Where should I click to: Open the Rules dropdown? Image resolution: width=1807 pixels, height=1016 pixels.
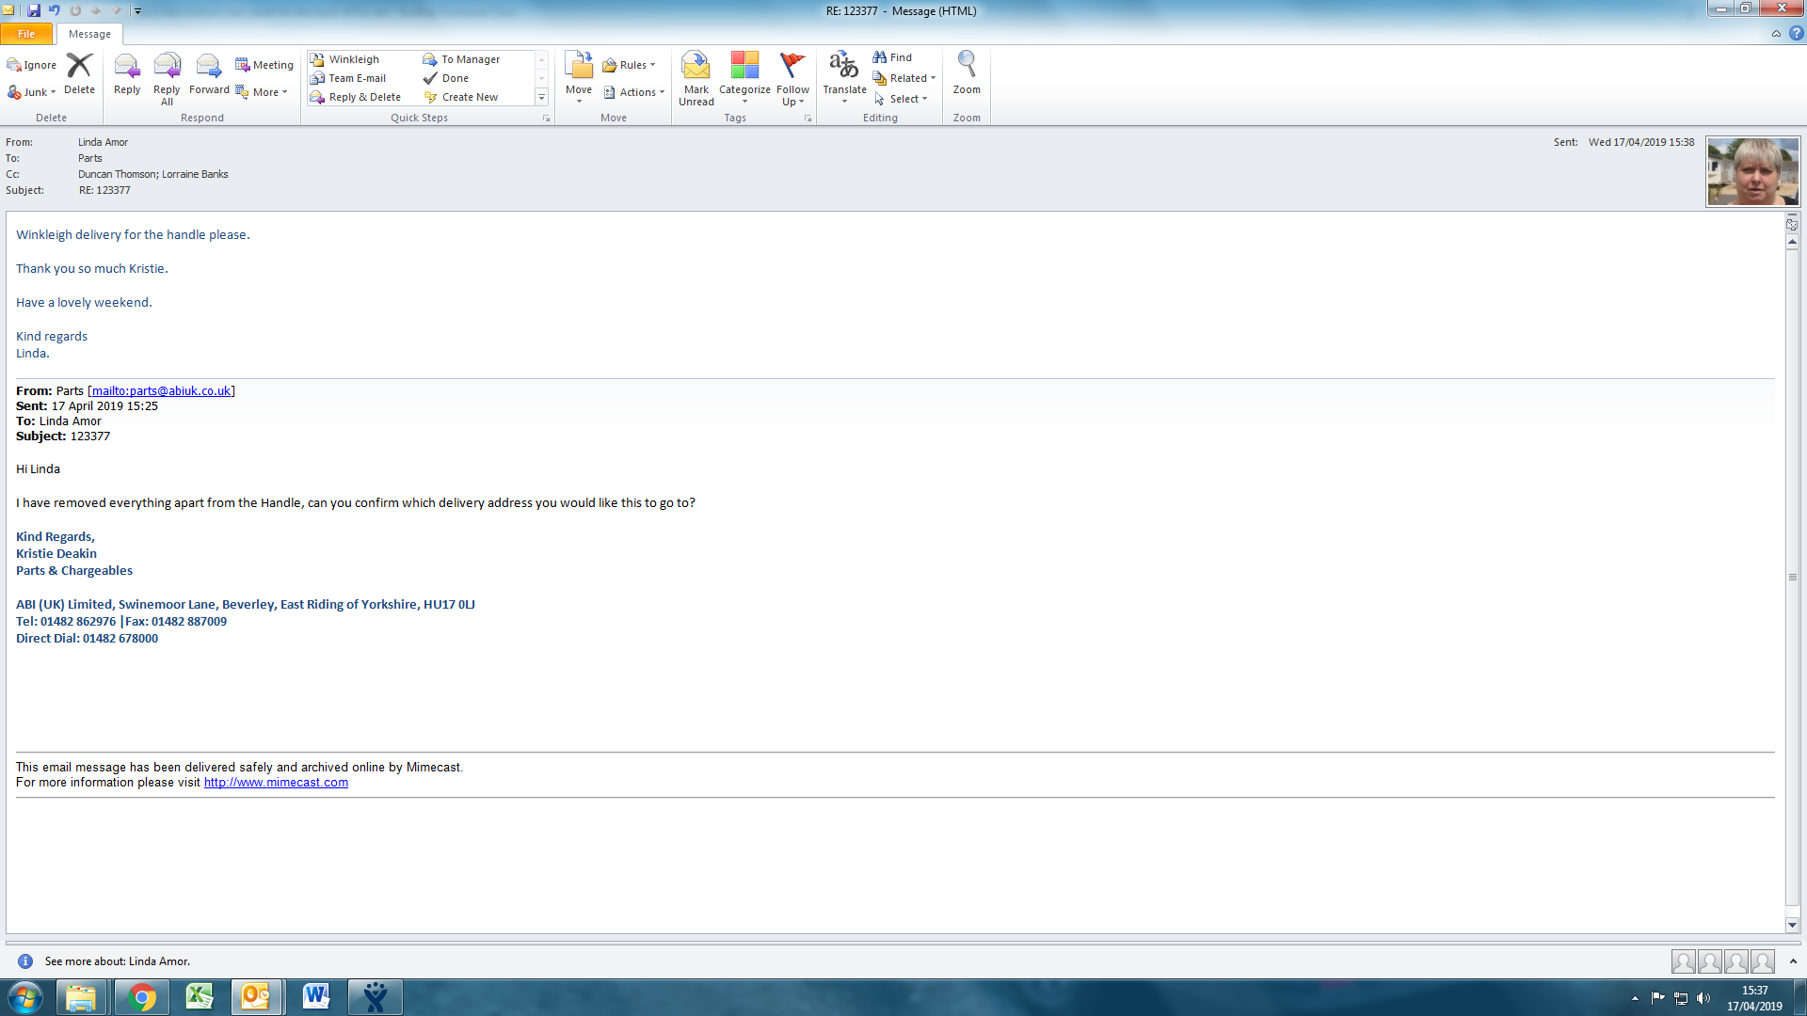point(630,65)
